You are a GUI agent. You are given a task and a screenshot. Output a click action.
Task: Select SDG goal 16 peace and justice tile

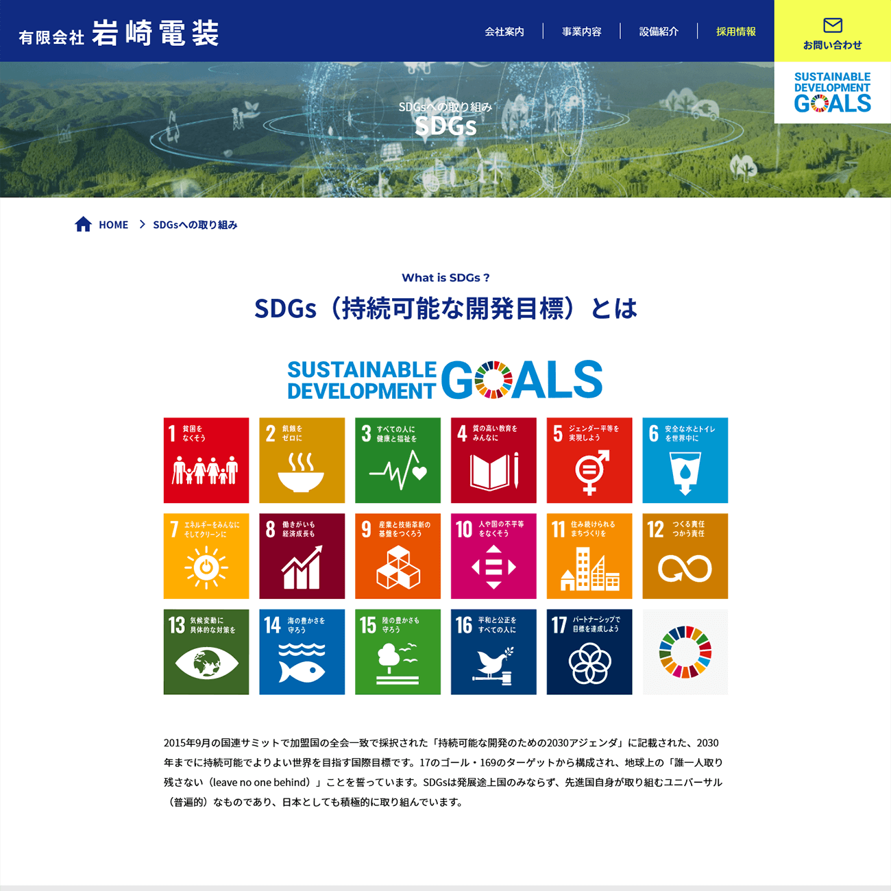pos(493,652)
